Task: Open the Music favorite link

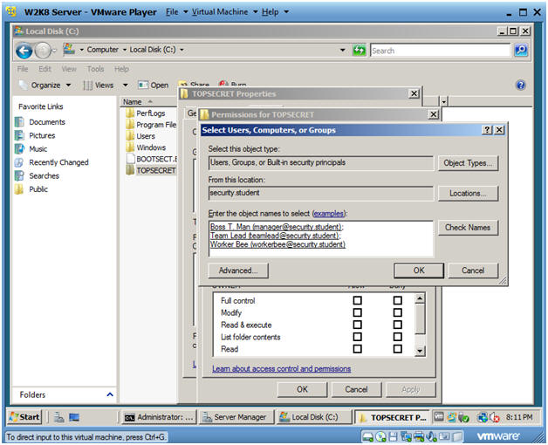Action: pos(38,149)
